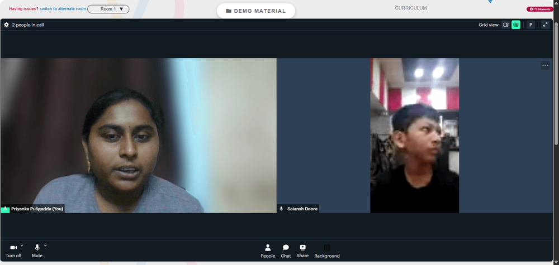Open call settings gear icon

click(6, 25)
